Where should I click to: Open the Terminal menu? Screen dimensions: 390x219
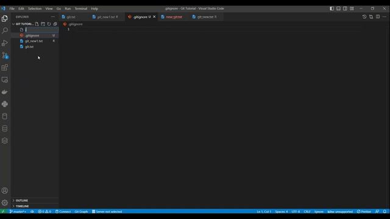click(81, 9)
